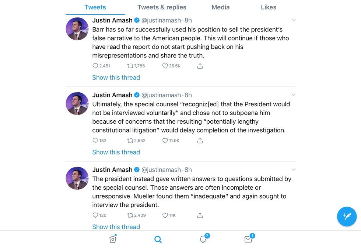Switch to the Media tab

click(x=221, y=7)
